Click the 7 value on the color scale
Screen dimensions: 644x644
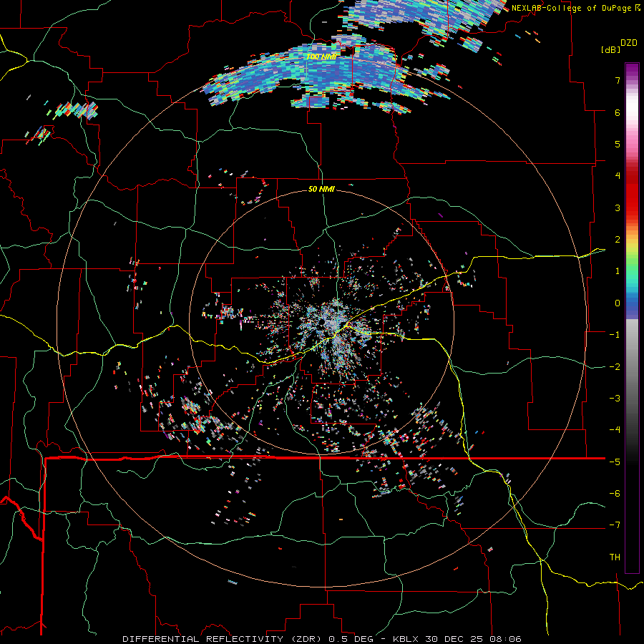[618, 80]
